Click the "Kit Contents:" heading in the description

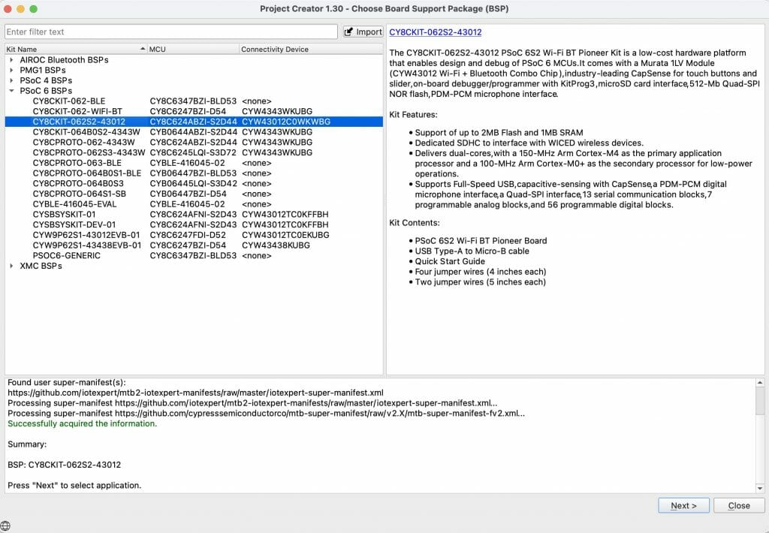coord(415,223)
